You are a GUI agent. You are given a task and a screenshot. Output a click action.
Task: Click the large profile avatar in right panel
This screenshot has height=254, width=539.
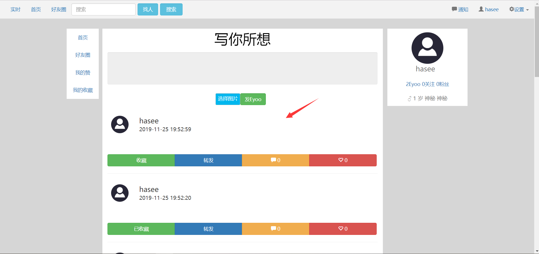[427, 48]
